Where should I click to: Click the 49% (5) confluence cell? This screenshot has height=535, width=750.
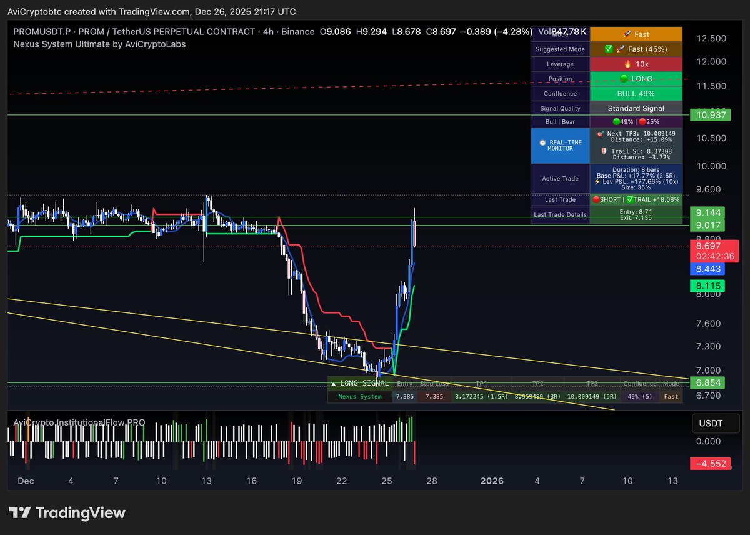pyautogui.click(x=640, y=396)
